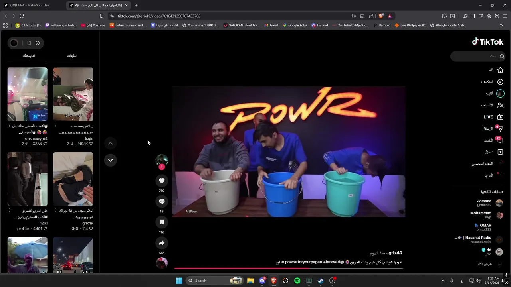This screenshot has width=511, height=287.
Task: Open options dots on 12lxl video card
Action: pyautogui.click(x=9, y=210)
